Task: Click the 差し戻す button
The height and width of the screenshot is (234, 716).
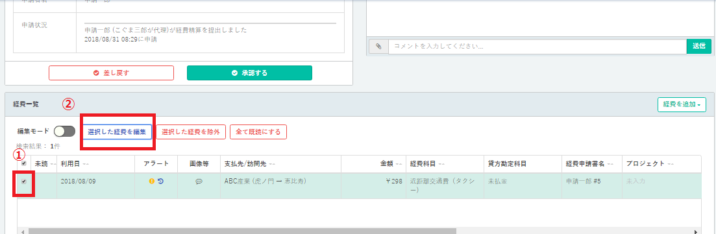Action: pyautogui.click(x=112, y=73)
